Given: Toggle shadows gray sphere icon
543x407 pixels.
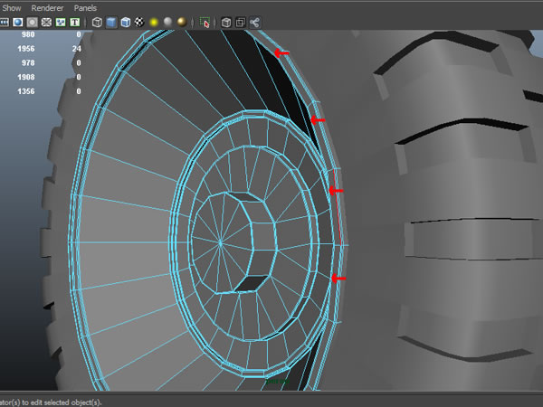Looking at the screenshot, I should pyautogui.click(x=167, y=23).
